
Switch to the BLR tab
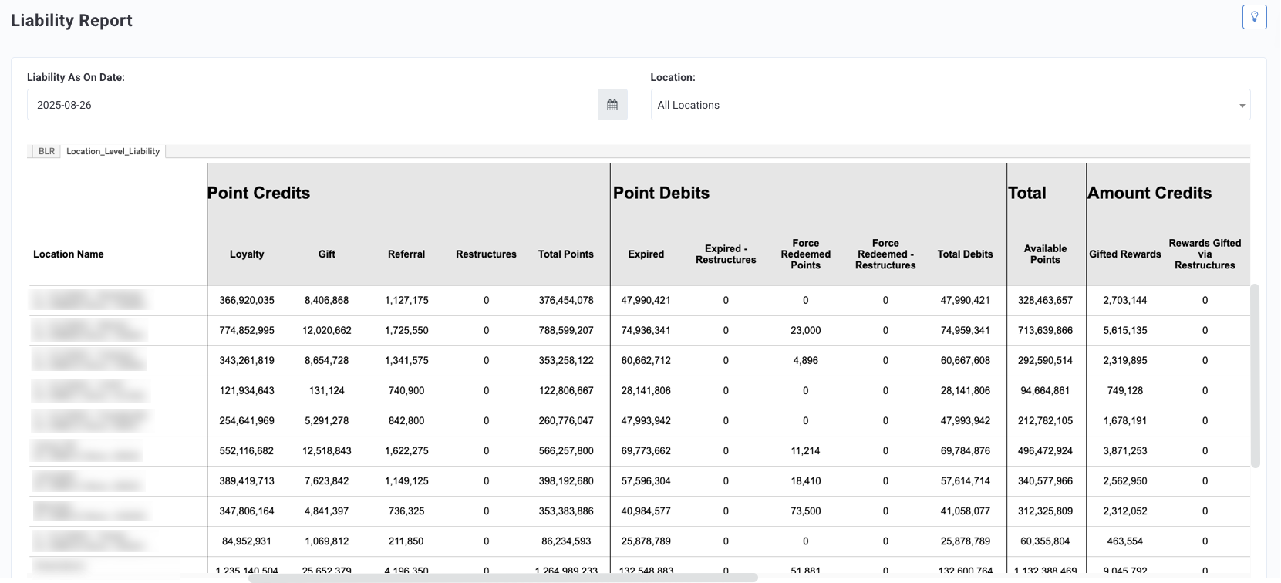(46, 151)
